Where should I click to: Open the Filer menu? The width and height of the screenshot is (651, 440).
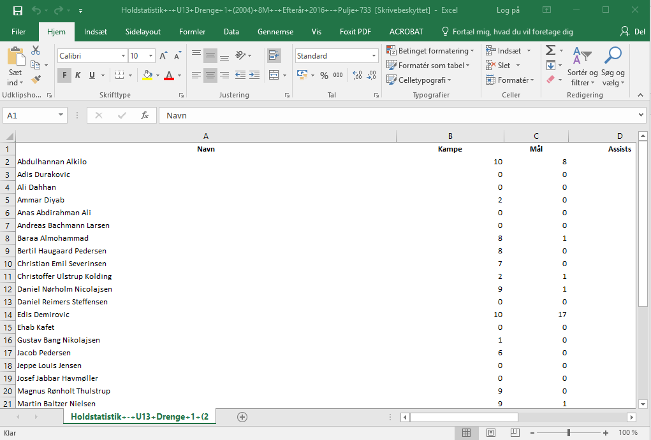[x=18, y=32]
